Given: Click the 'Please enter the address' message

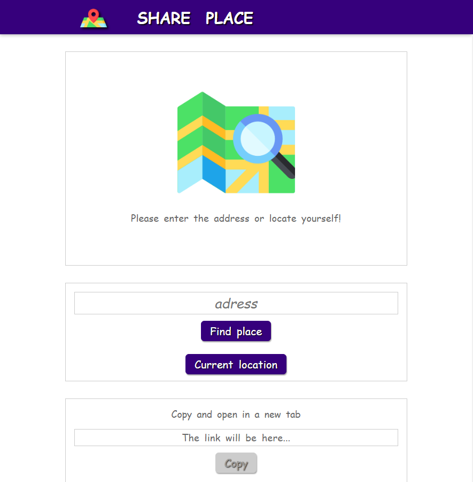Looking at the screenshot, I should pyautogui.click(x=236, y=219).
